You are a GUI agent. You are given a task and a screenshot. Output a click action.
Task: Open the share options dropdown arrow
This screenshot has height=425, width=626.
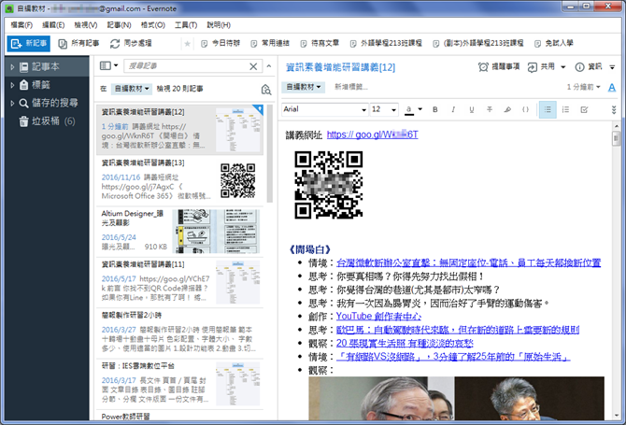(562, 67)
